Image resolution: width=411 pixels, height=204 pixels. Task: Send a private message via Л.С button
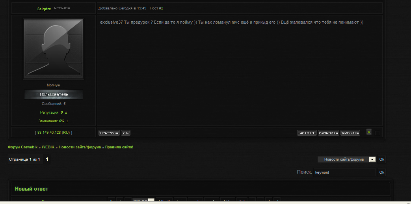126,133
